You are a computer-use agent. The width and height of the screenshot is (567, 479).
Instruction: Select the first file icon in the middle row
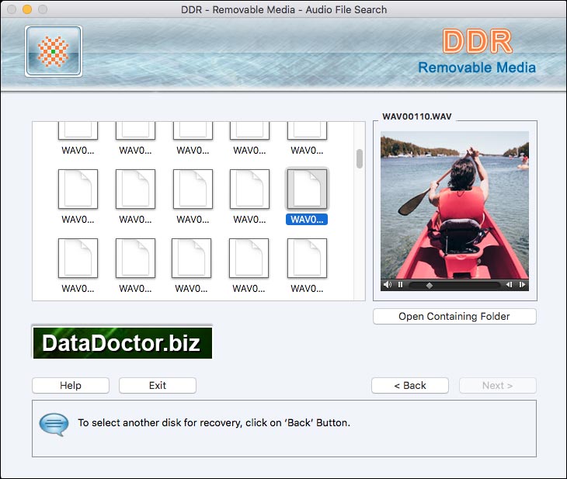pyautogui.click(x=78, y=189)
